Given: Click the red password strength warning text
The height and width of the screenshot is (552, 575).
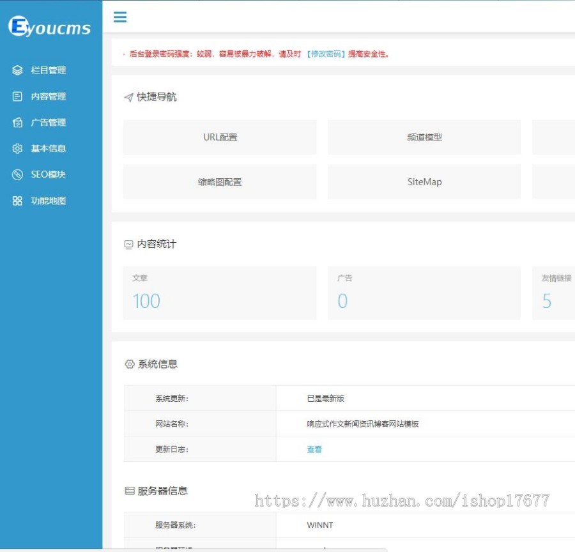Looking at the screenshot, I should click(x=259, y=54).
